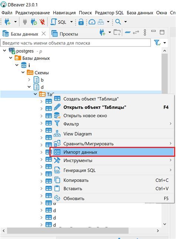Click the New Connection plug icon in main toolbar
The height and width of the screenshot is (239, 176).
(x=7, y=22)
